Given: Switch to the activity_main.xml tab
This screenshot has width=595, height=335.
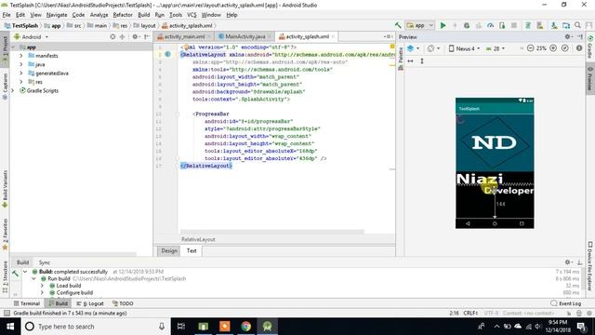Looking at the screenshot, I should click(184, 36).
